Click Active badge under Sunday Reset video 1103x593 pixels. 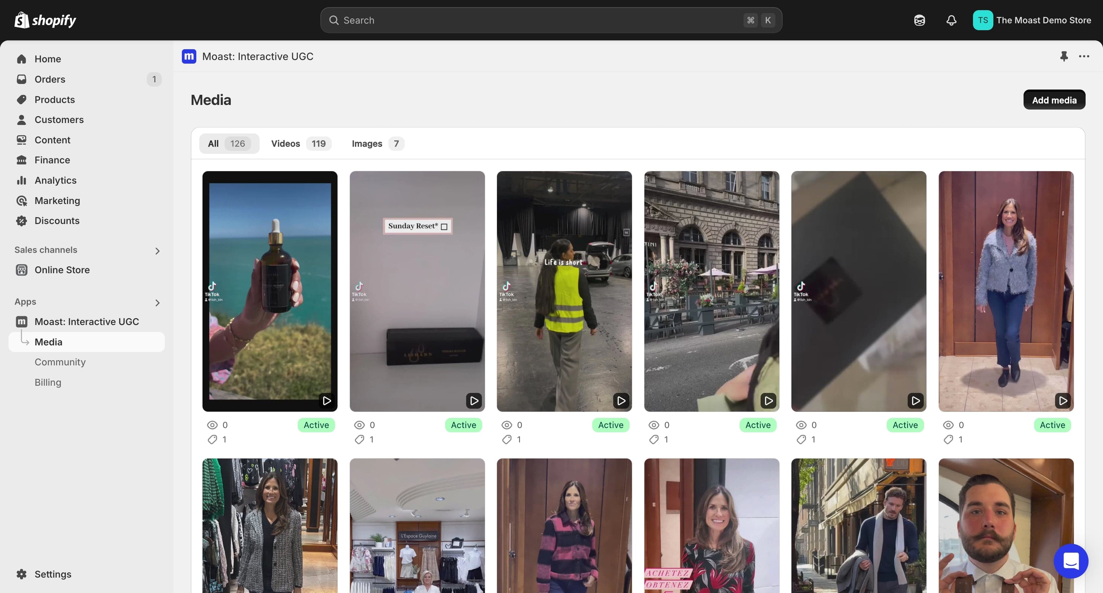463,425
